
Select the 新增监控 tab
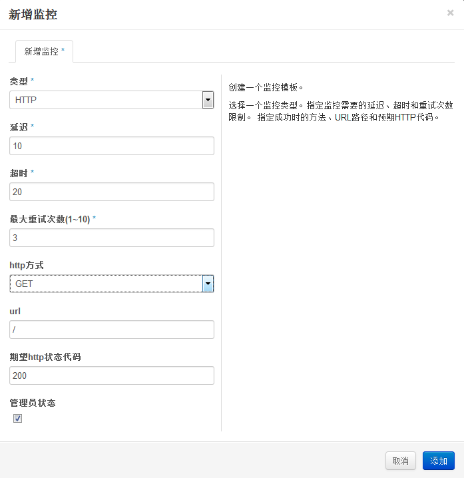tap(44, 51)
